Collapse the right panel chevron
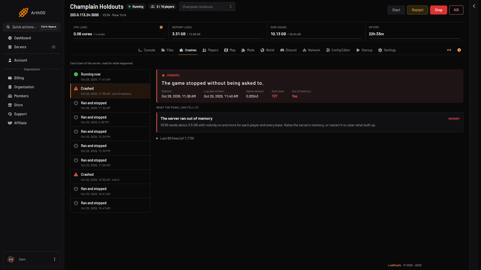This screenshot has width=481, height=270. click(x=474, y=6)
